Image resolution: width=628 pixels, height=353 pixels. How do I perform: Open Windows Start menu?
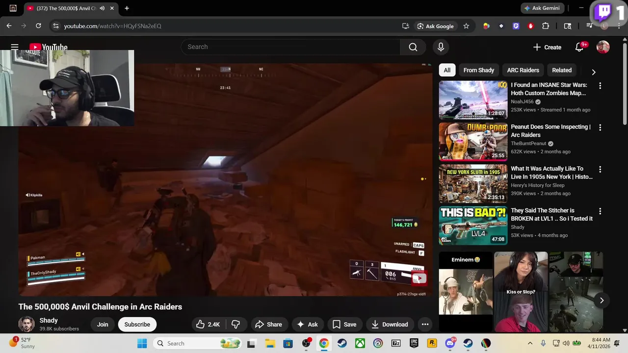click(142, 343)
